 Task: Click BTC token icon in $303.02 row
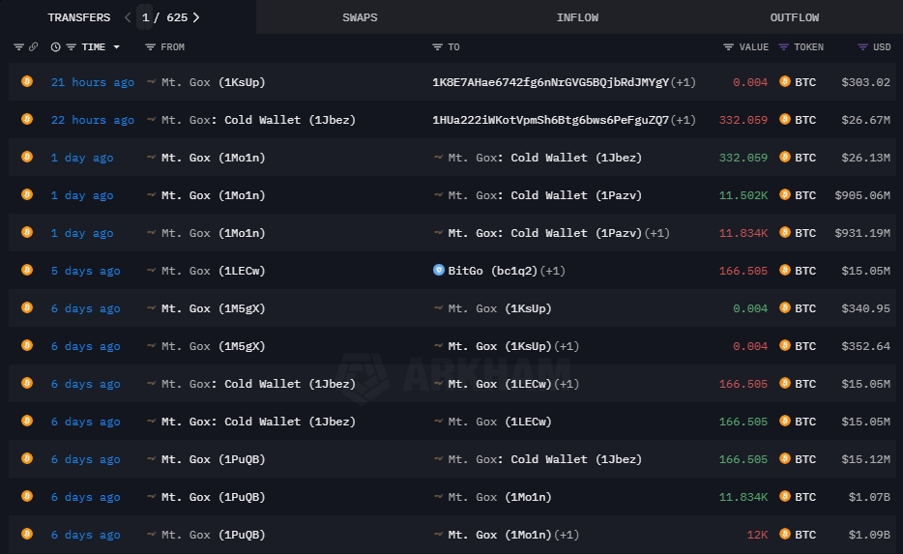point(784,81)
